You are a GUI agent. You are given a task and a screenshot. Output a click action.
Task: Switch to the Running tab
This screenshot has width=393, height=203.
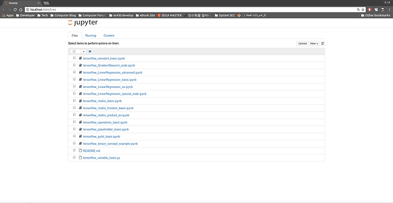91,35
